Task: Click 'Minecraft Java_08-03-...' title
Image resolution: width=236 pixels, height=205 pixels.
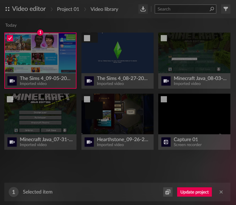Action: [200, 78]
